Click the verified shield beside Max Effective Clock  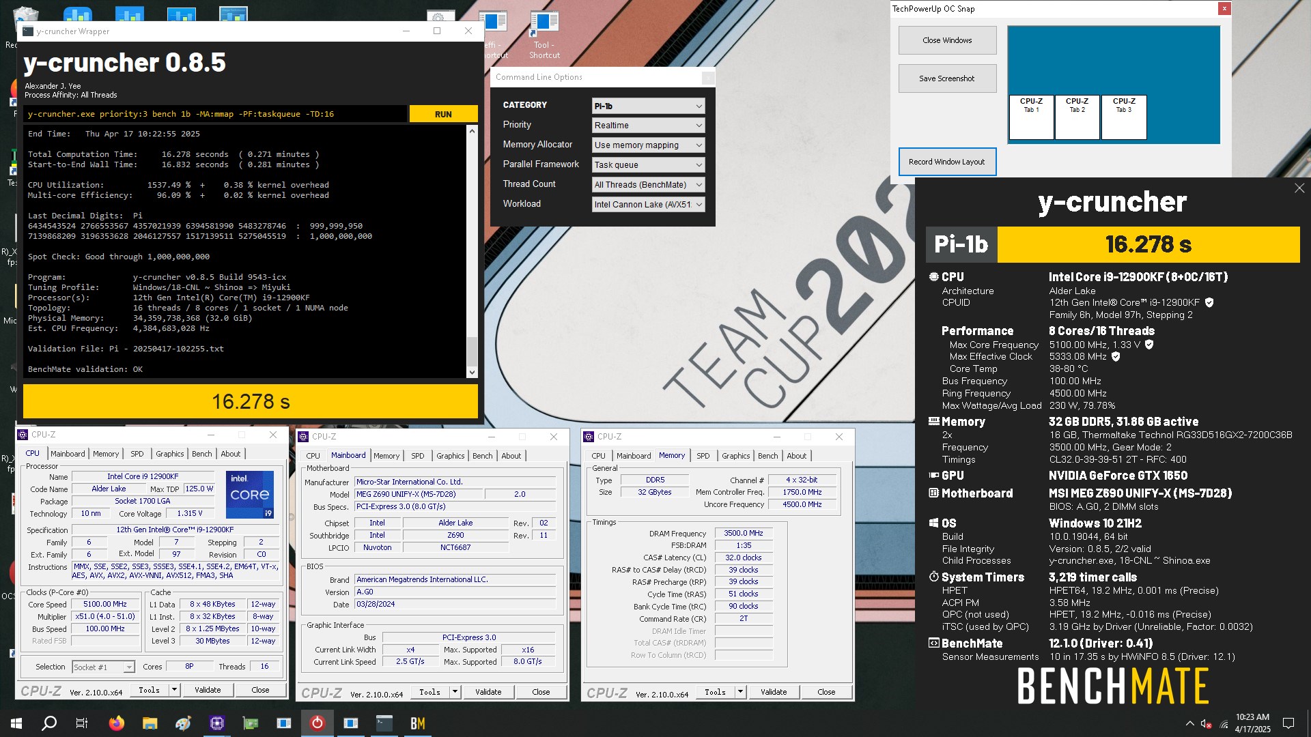click(1116, 356)
